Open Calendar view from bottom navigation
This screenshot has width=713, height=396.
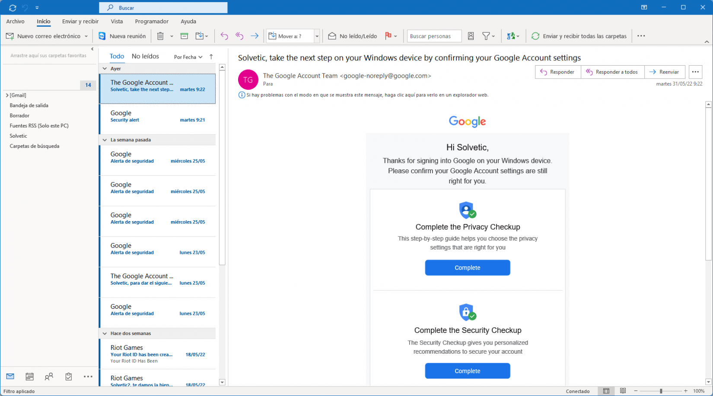pos(29,377)
